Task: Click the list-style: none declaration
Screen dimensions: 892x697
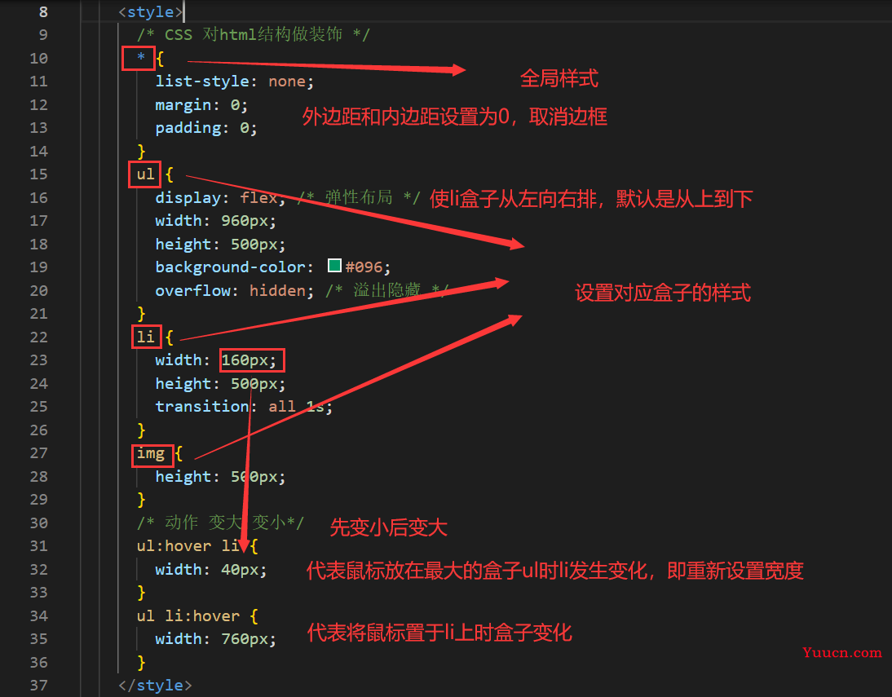Action: [x=234, y=82]
